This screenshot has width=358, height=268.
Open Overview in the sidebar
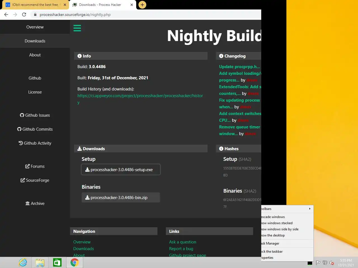(35, 27)
